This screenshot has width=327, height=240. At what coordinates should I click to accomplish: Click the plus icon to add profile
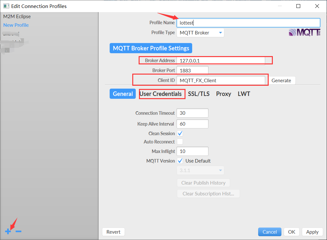[8, 231]
